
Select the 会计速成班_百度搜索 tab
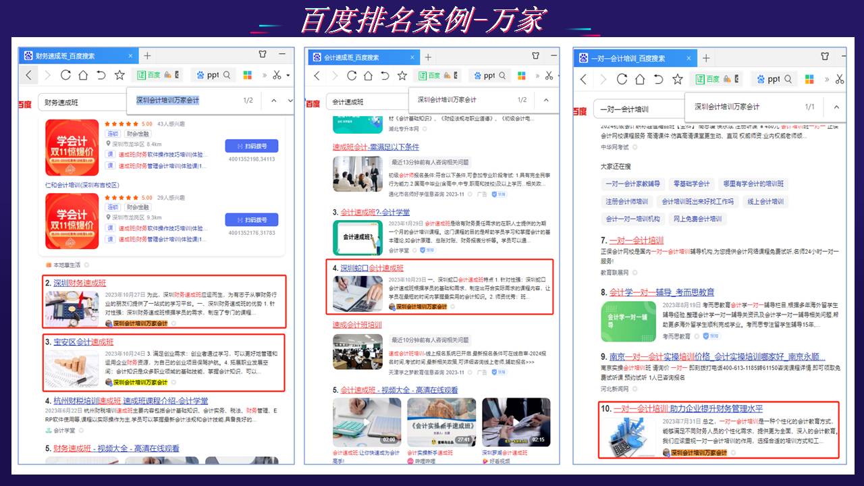365,56
